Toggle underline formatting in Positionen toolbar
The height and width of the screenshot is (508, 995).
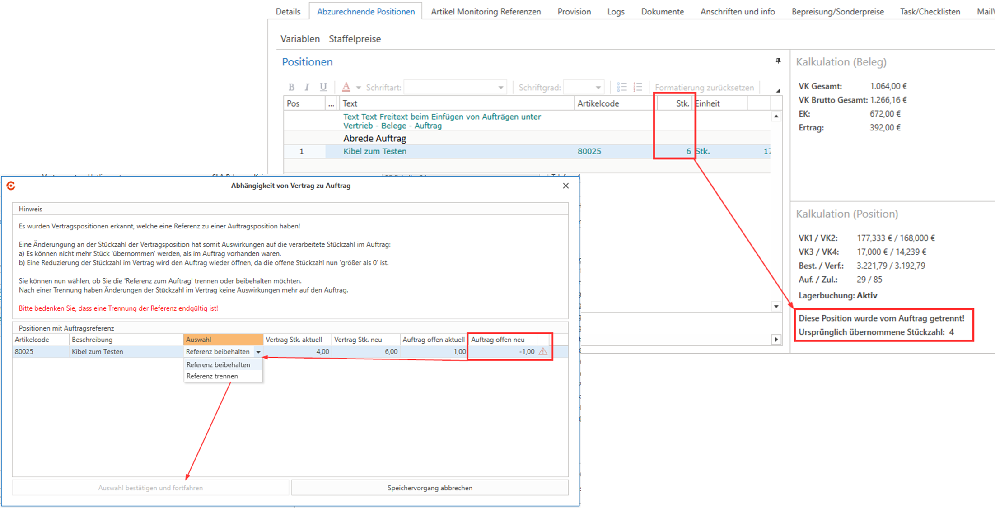coord(323,87)
